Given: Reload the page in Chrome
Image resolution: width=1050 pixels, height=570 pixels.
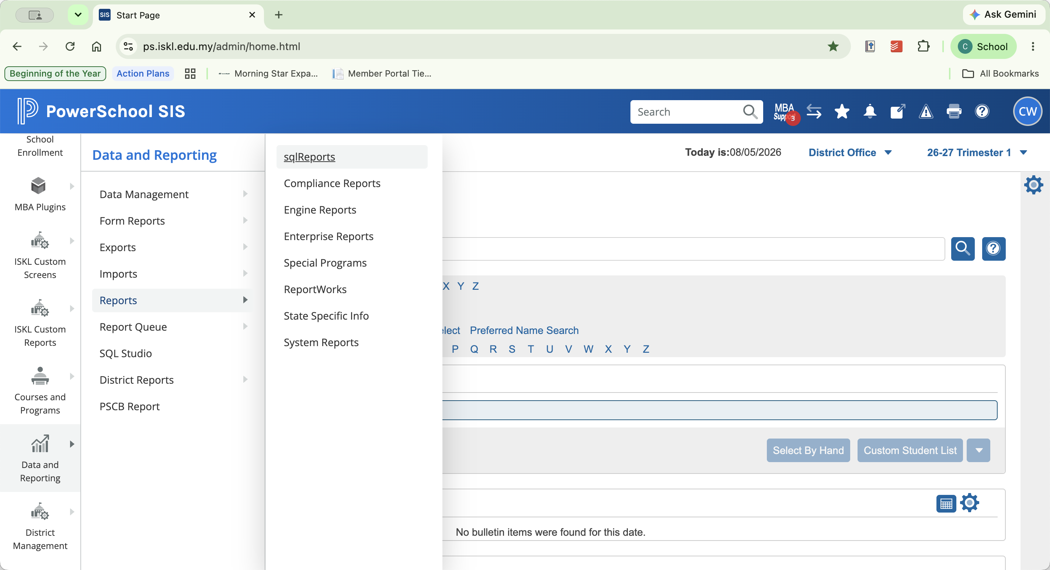Looking at the screenshot, I should (70, 46).
